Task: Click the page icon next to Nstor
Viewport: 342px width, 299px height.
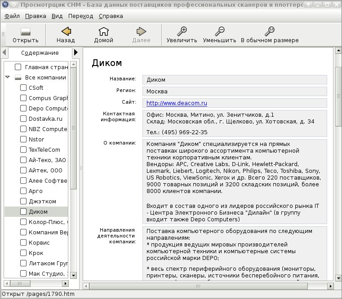Action: pyautogui.click(x=23, y=139)
